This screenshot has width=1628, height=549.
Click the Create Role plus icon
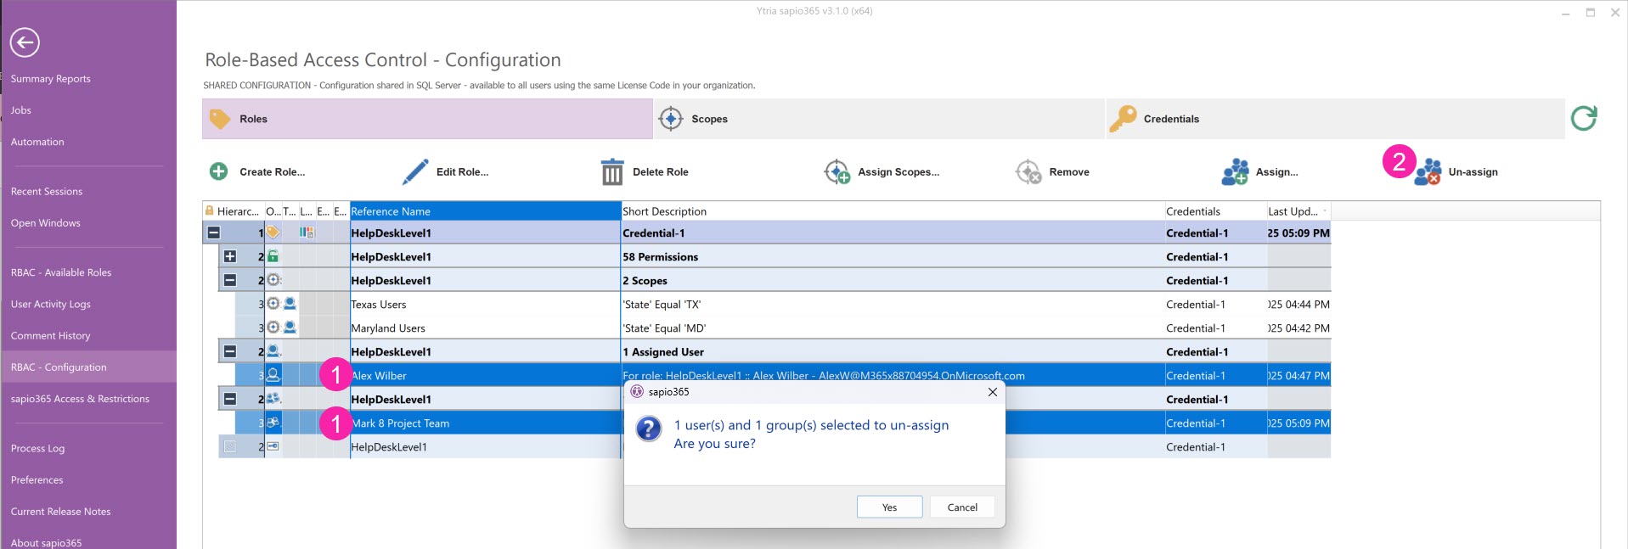click(x=218, y=171)
